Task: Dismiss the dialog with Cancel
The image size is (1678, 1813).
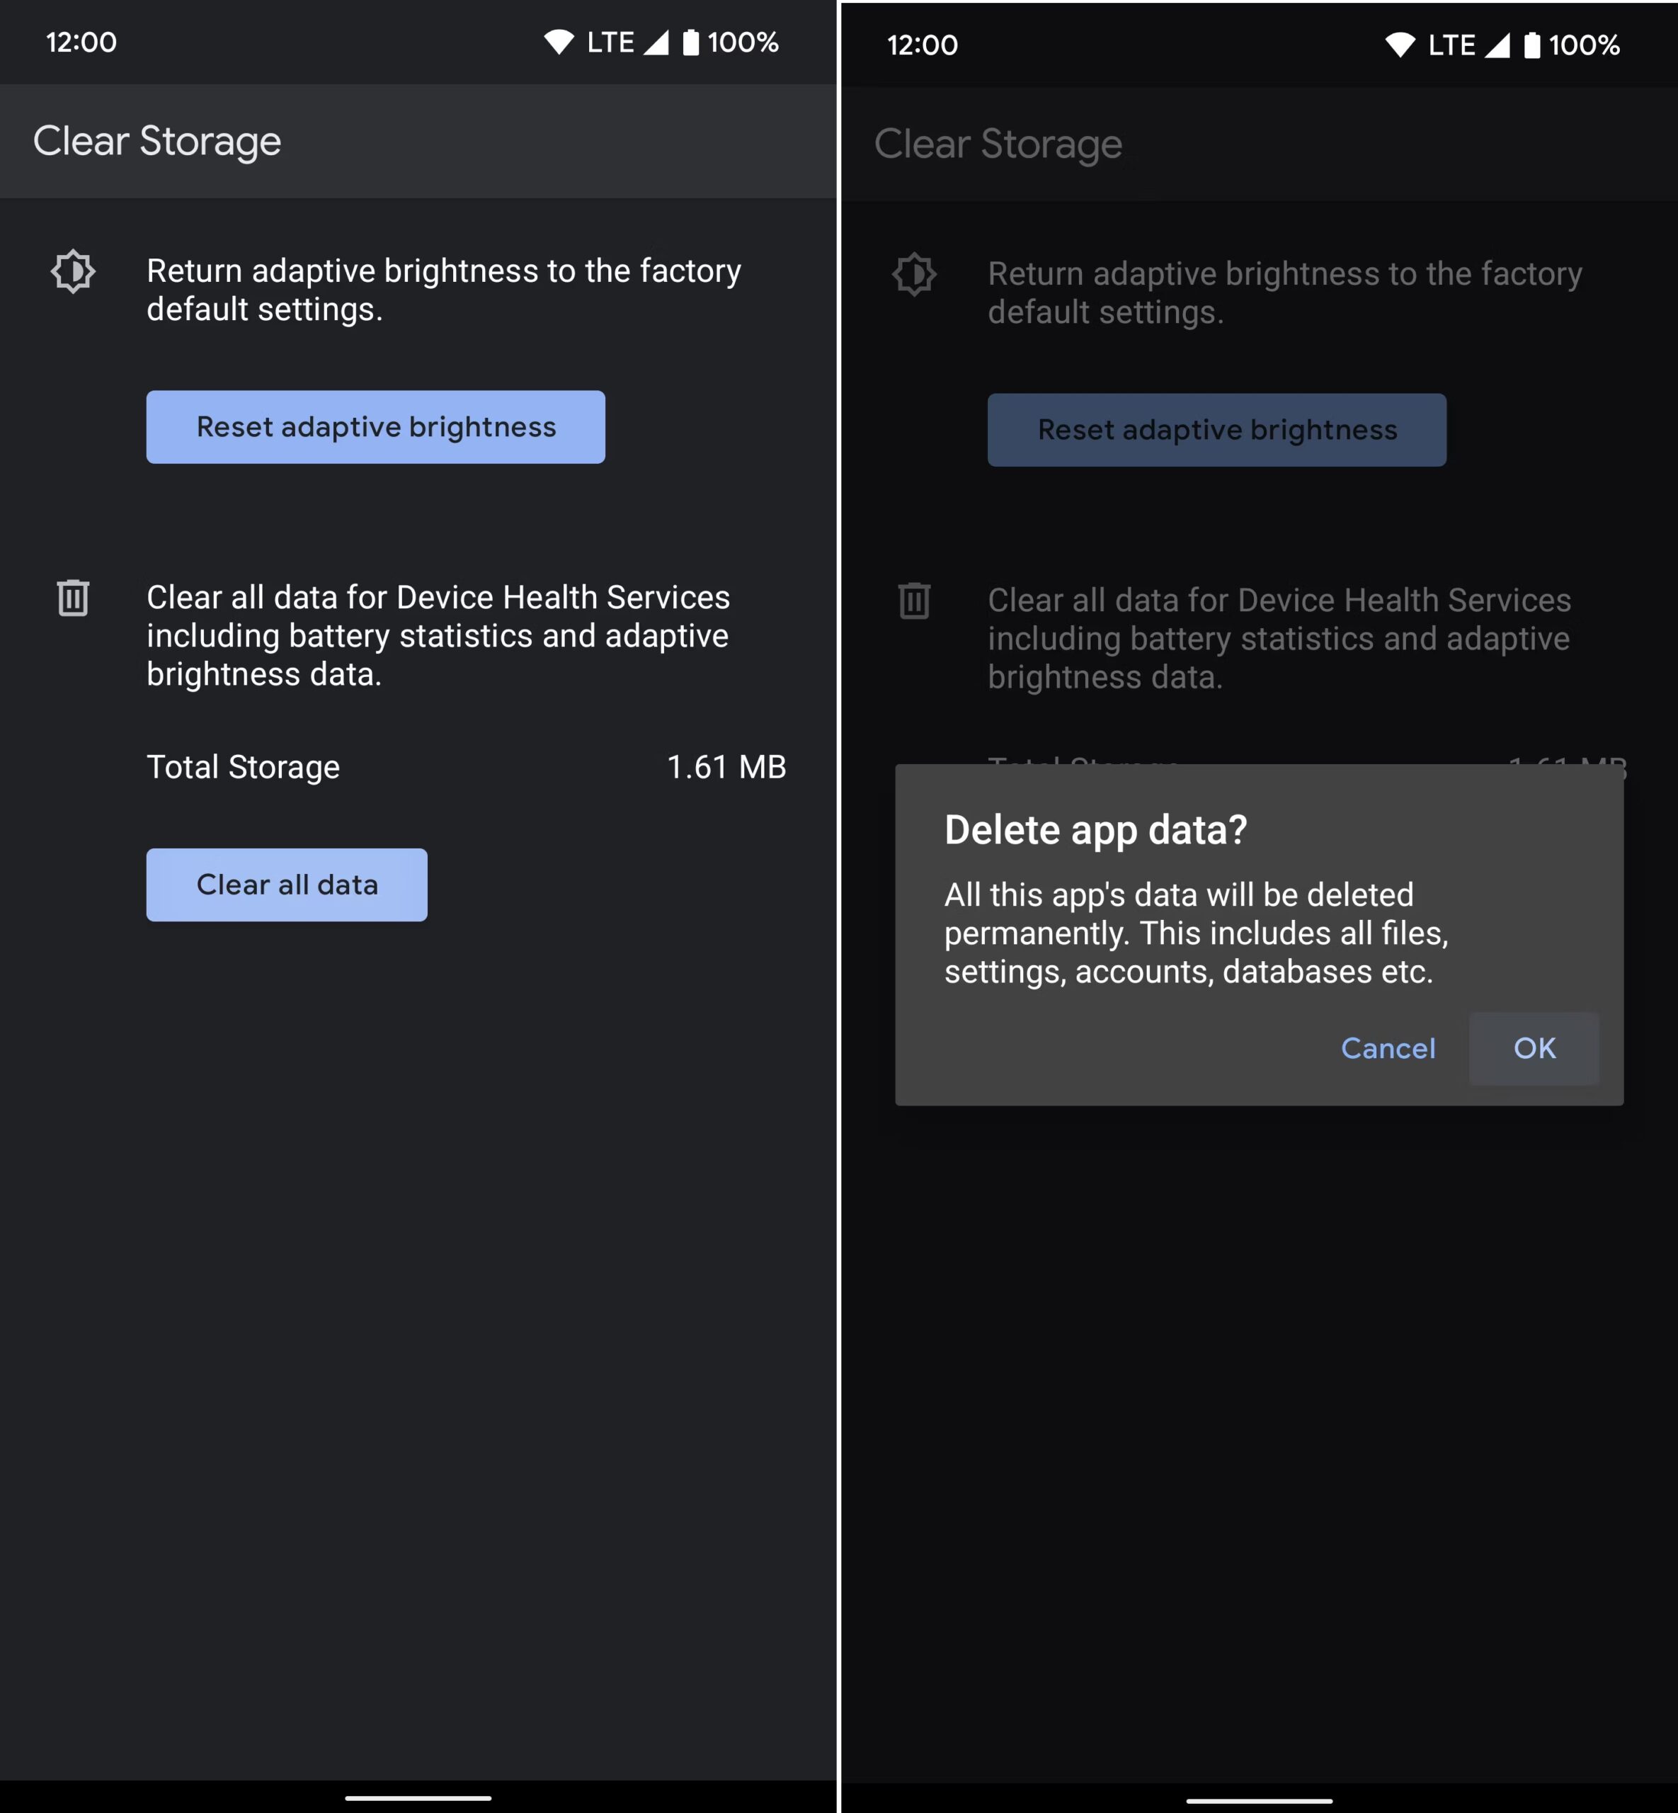Action: pyautogui.click(x=1388, y=1048)
